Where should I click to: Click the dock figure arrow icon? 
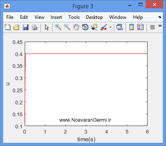click(159, 17)
